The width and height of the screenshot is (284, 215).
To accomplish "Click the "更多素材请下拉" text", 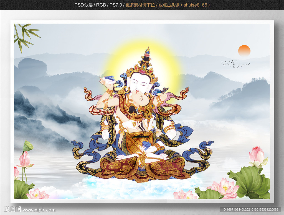I will tap(140, 5).
